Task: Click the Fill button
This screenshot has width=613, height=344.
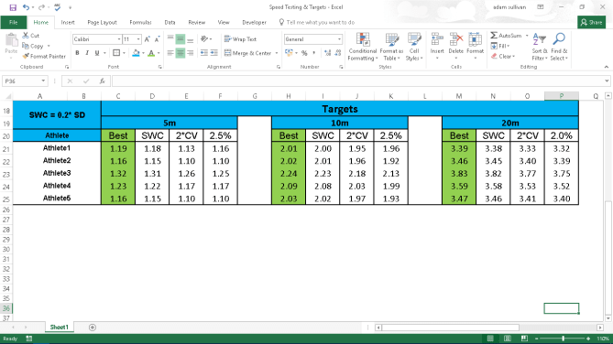Action: [x=500, y=46]
